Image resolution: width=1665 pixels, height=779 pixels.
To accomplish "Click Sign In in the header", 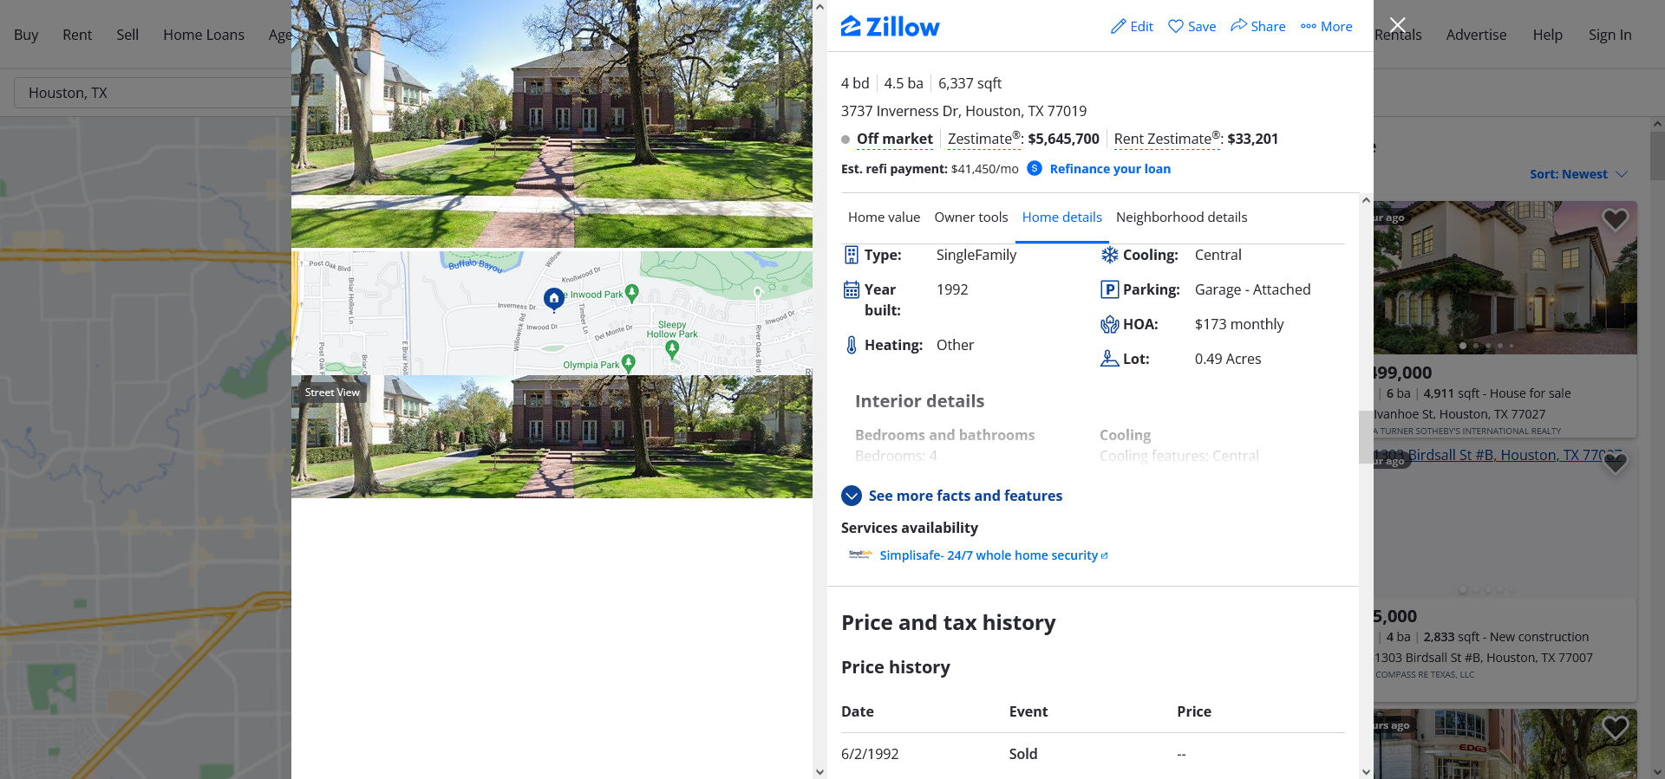I will coord(1609,35).
